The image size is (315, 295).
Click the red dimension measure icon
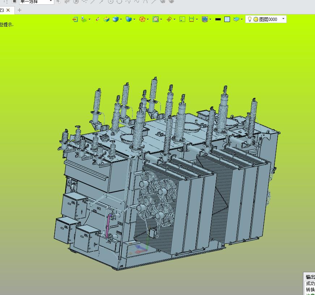tap(191, 19)
